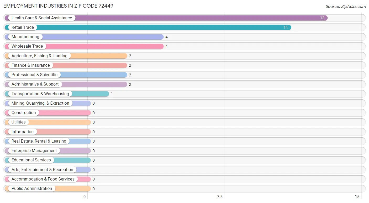Select the Mining, Quarrying, & Extraction label

(x=40, y=103)
